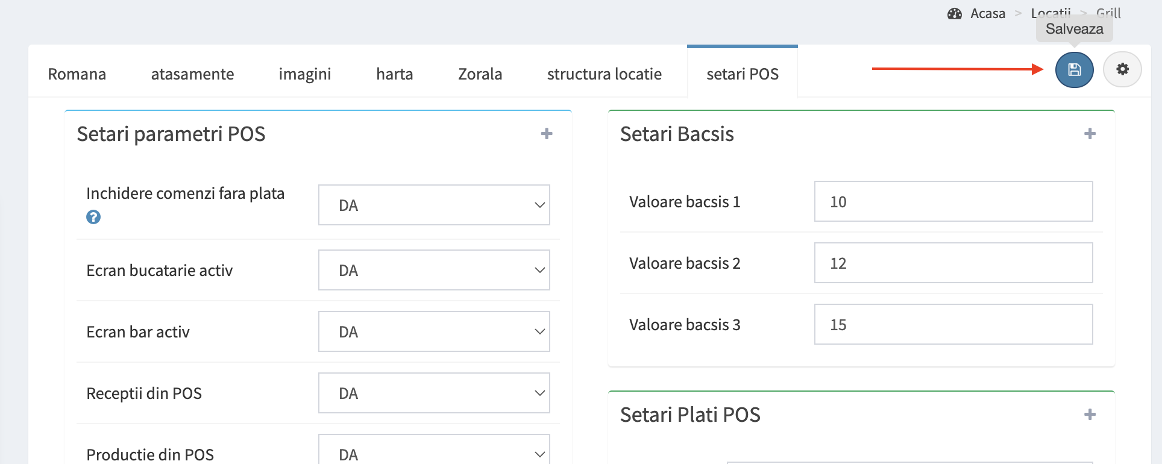Click the Acasa breadcrumb link
Image resolution: width=1162 pixels, height=464 pixels.
(x=988, y=14)
